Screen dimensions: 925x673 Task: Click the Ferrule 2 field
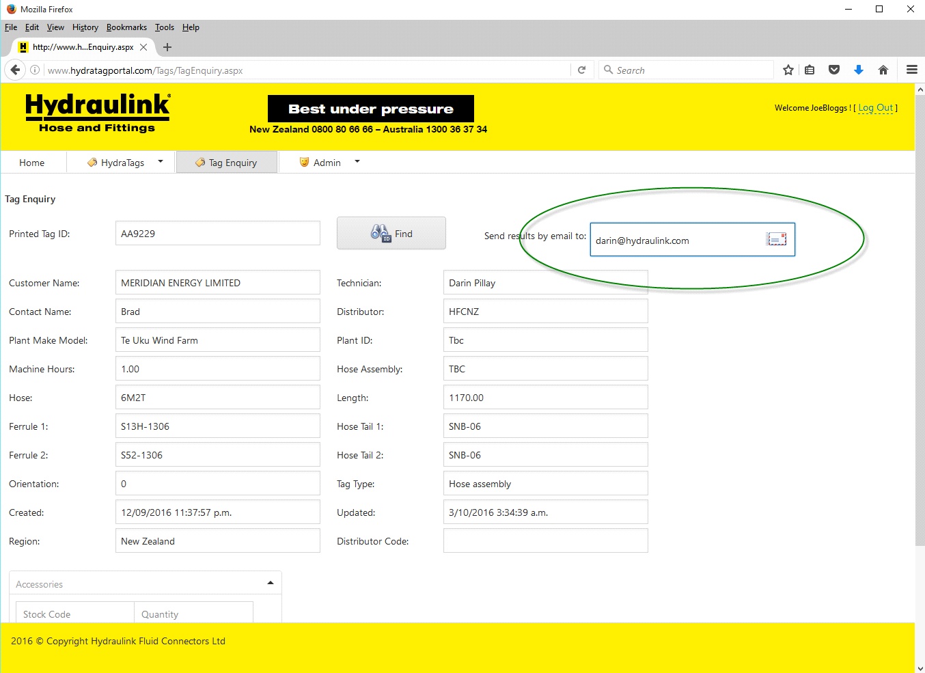tap(218, 454)
